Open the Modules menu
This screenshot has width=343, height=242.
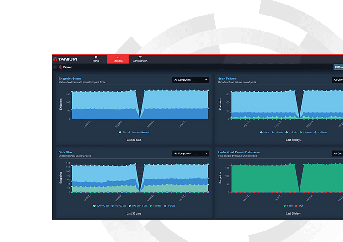[x=118, y=59]
